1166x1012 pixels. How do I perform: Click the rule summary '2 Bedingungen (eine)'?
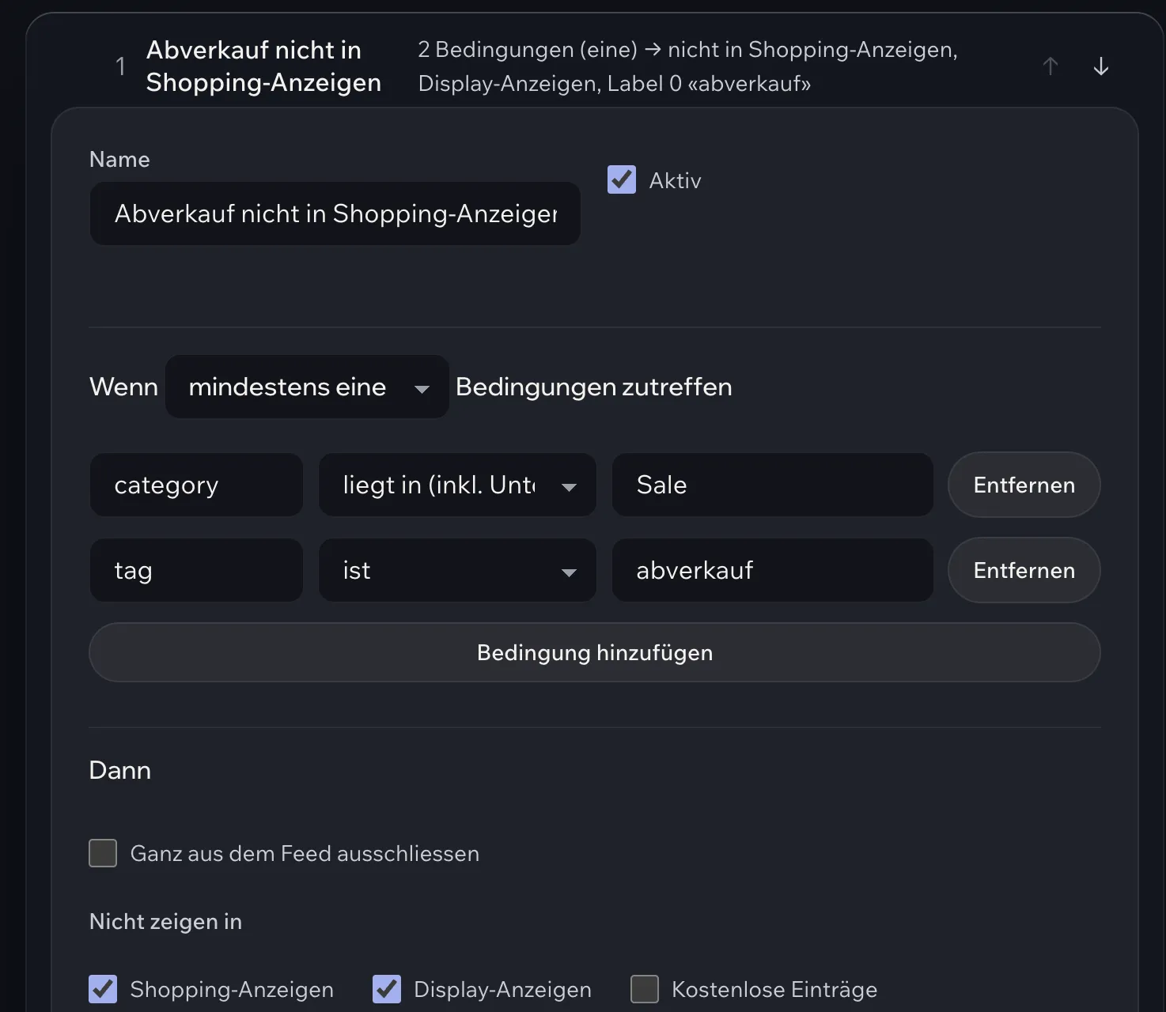point(527,50)
